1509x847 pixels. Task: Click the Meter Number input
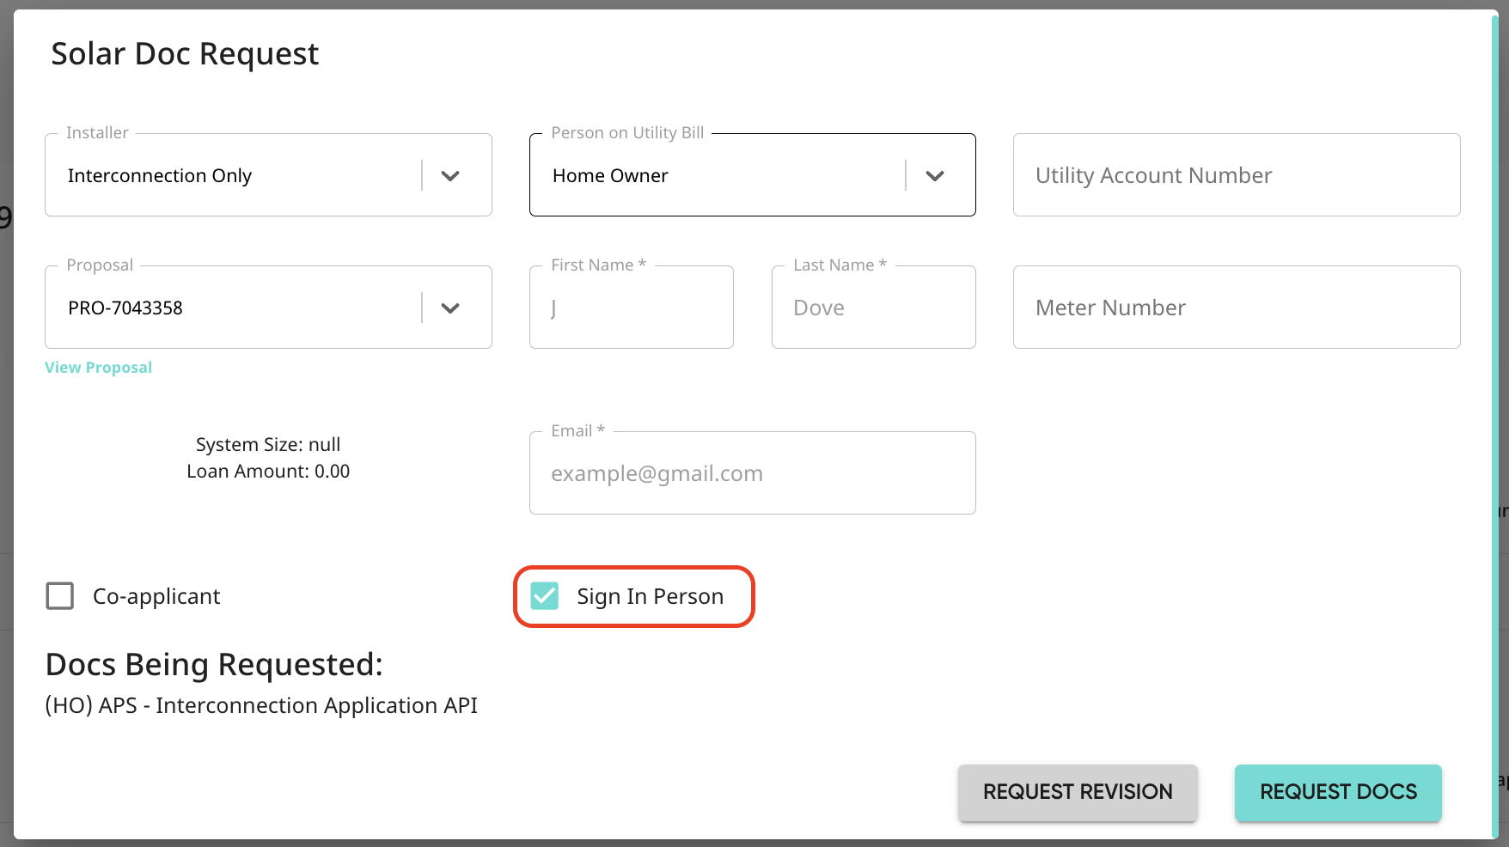pyautogui.click(x=1236, y=307)
